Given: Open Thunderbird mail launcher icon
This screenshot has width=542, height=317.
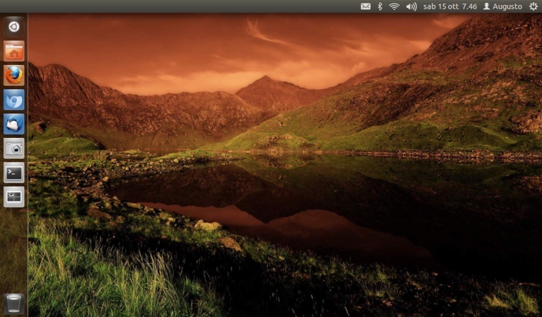Looking at the screenshot, I should (14, 124).
